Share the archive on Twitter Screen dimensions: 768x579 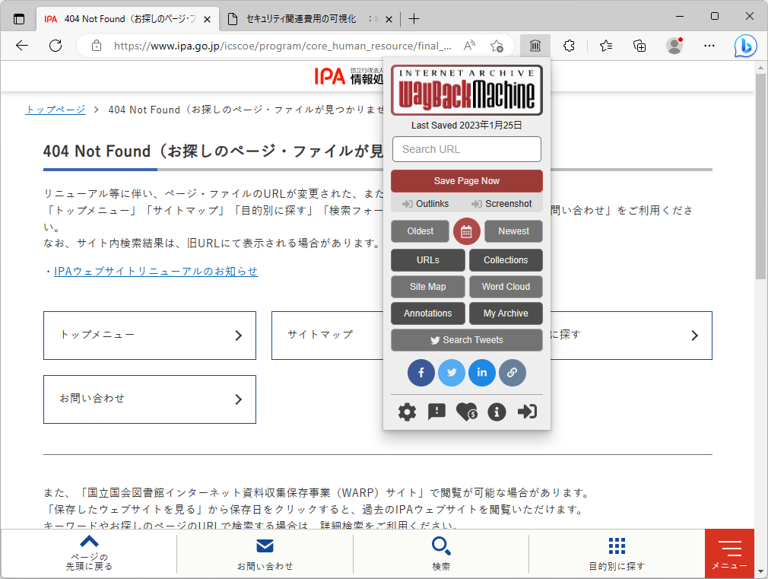click(452, 373)
